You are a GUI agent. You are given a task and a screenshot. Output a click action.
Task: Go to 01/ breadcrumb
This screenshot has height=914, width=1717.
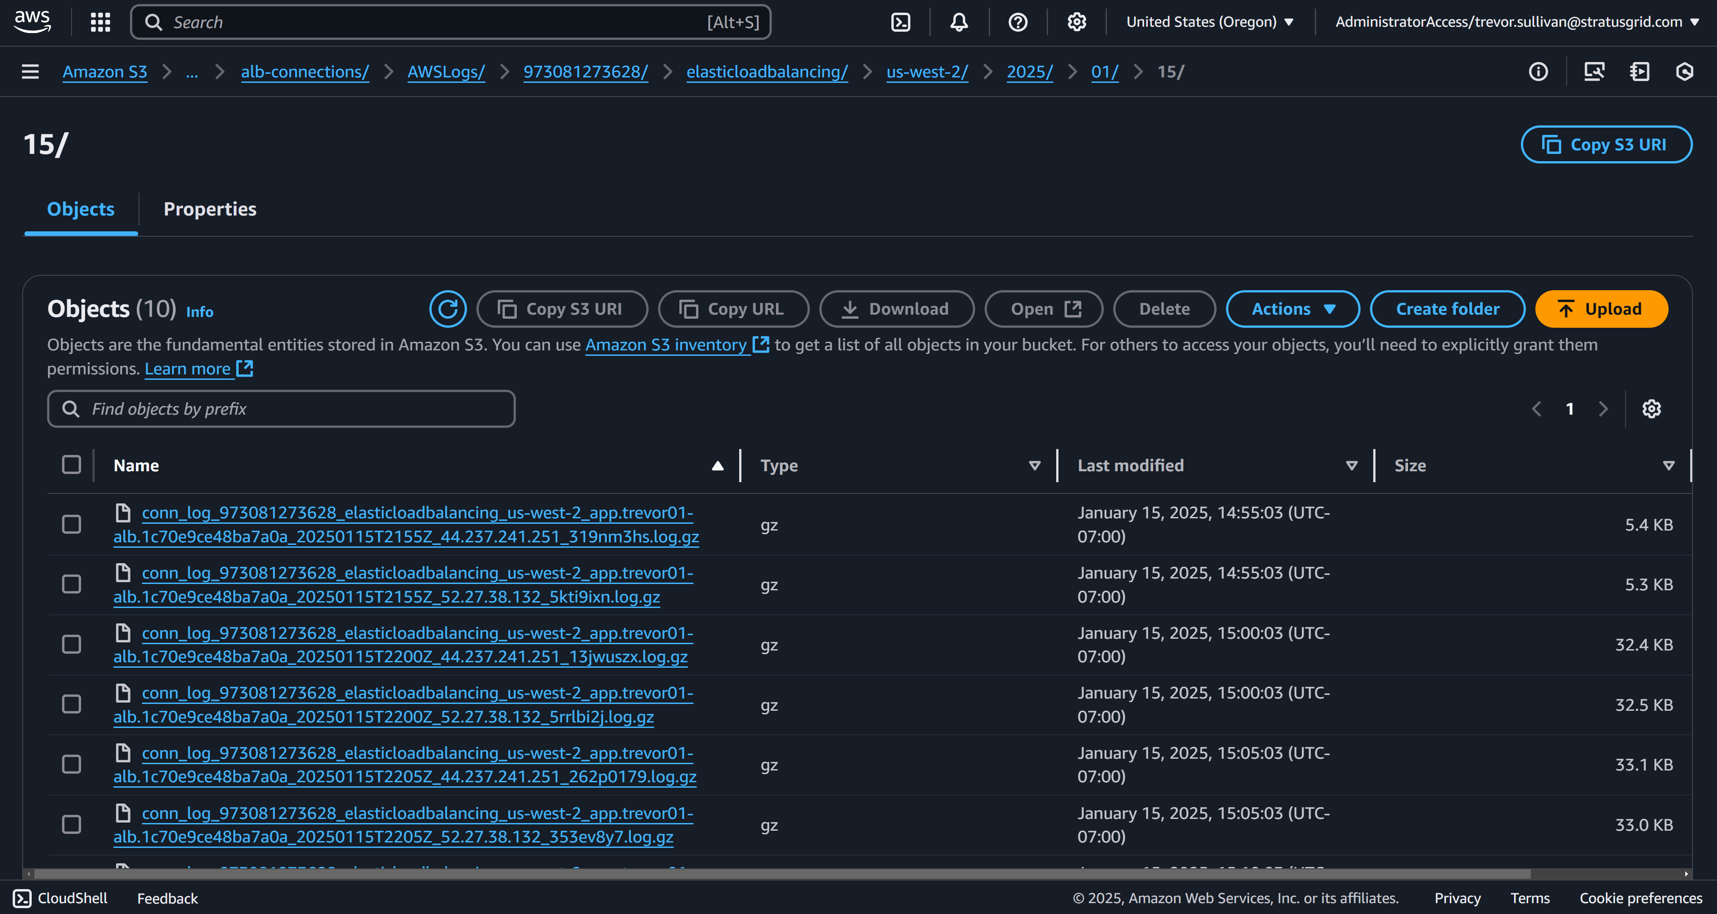coord(1105,72)
